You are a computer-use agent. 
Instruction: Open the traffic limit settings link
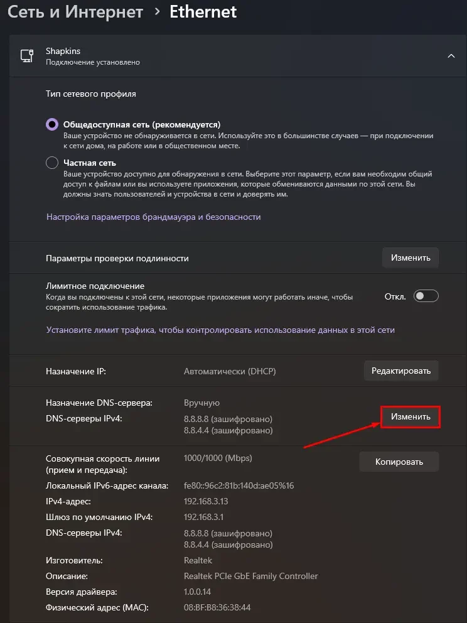(x=220, y=330)
